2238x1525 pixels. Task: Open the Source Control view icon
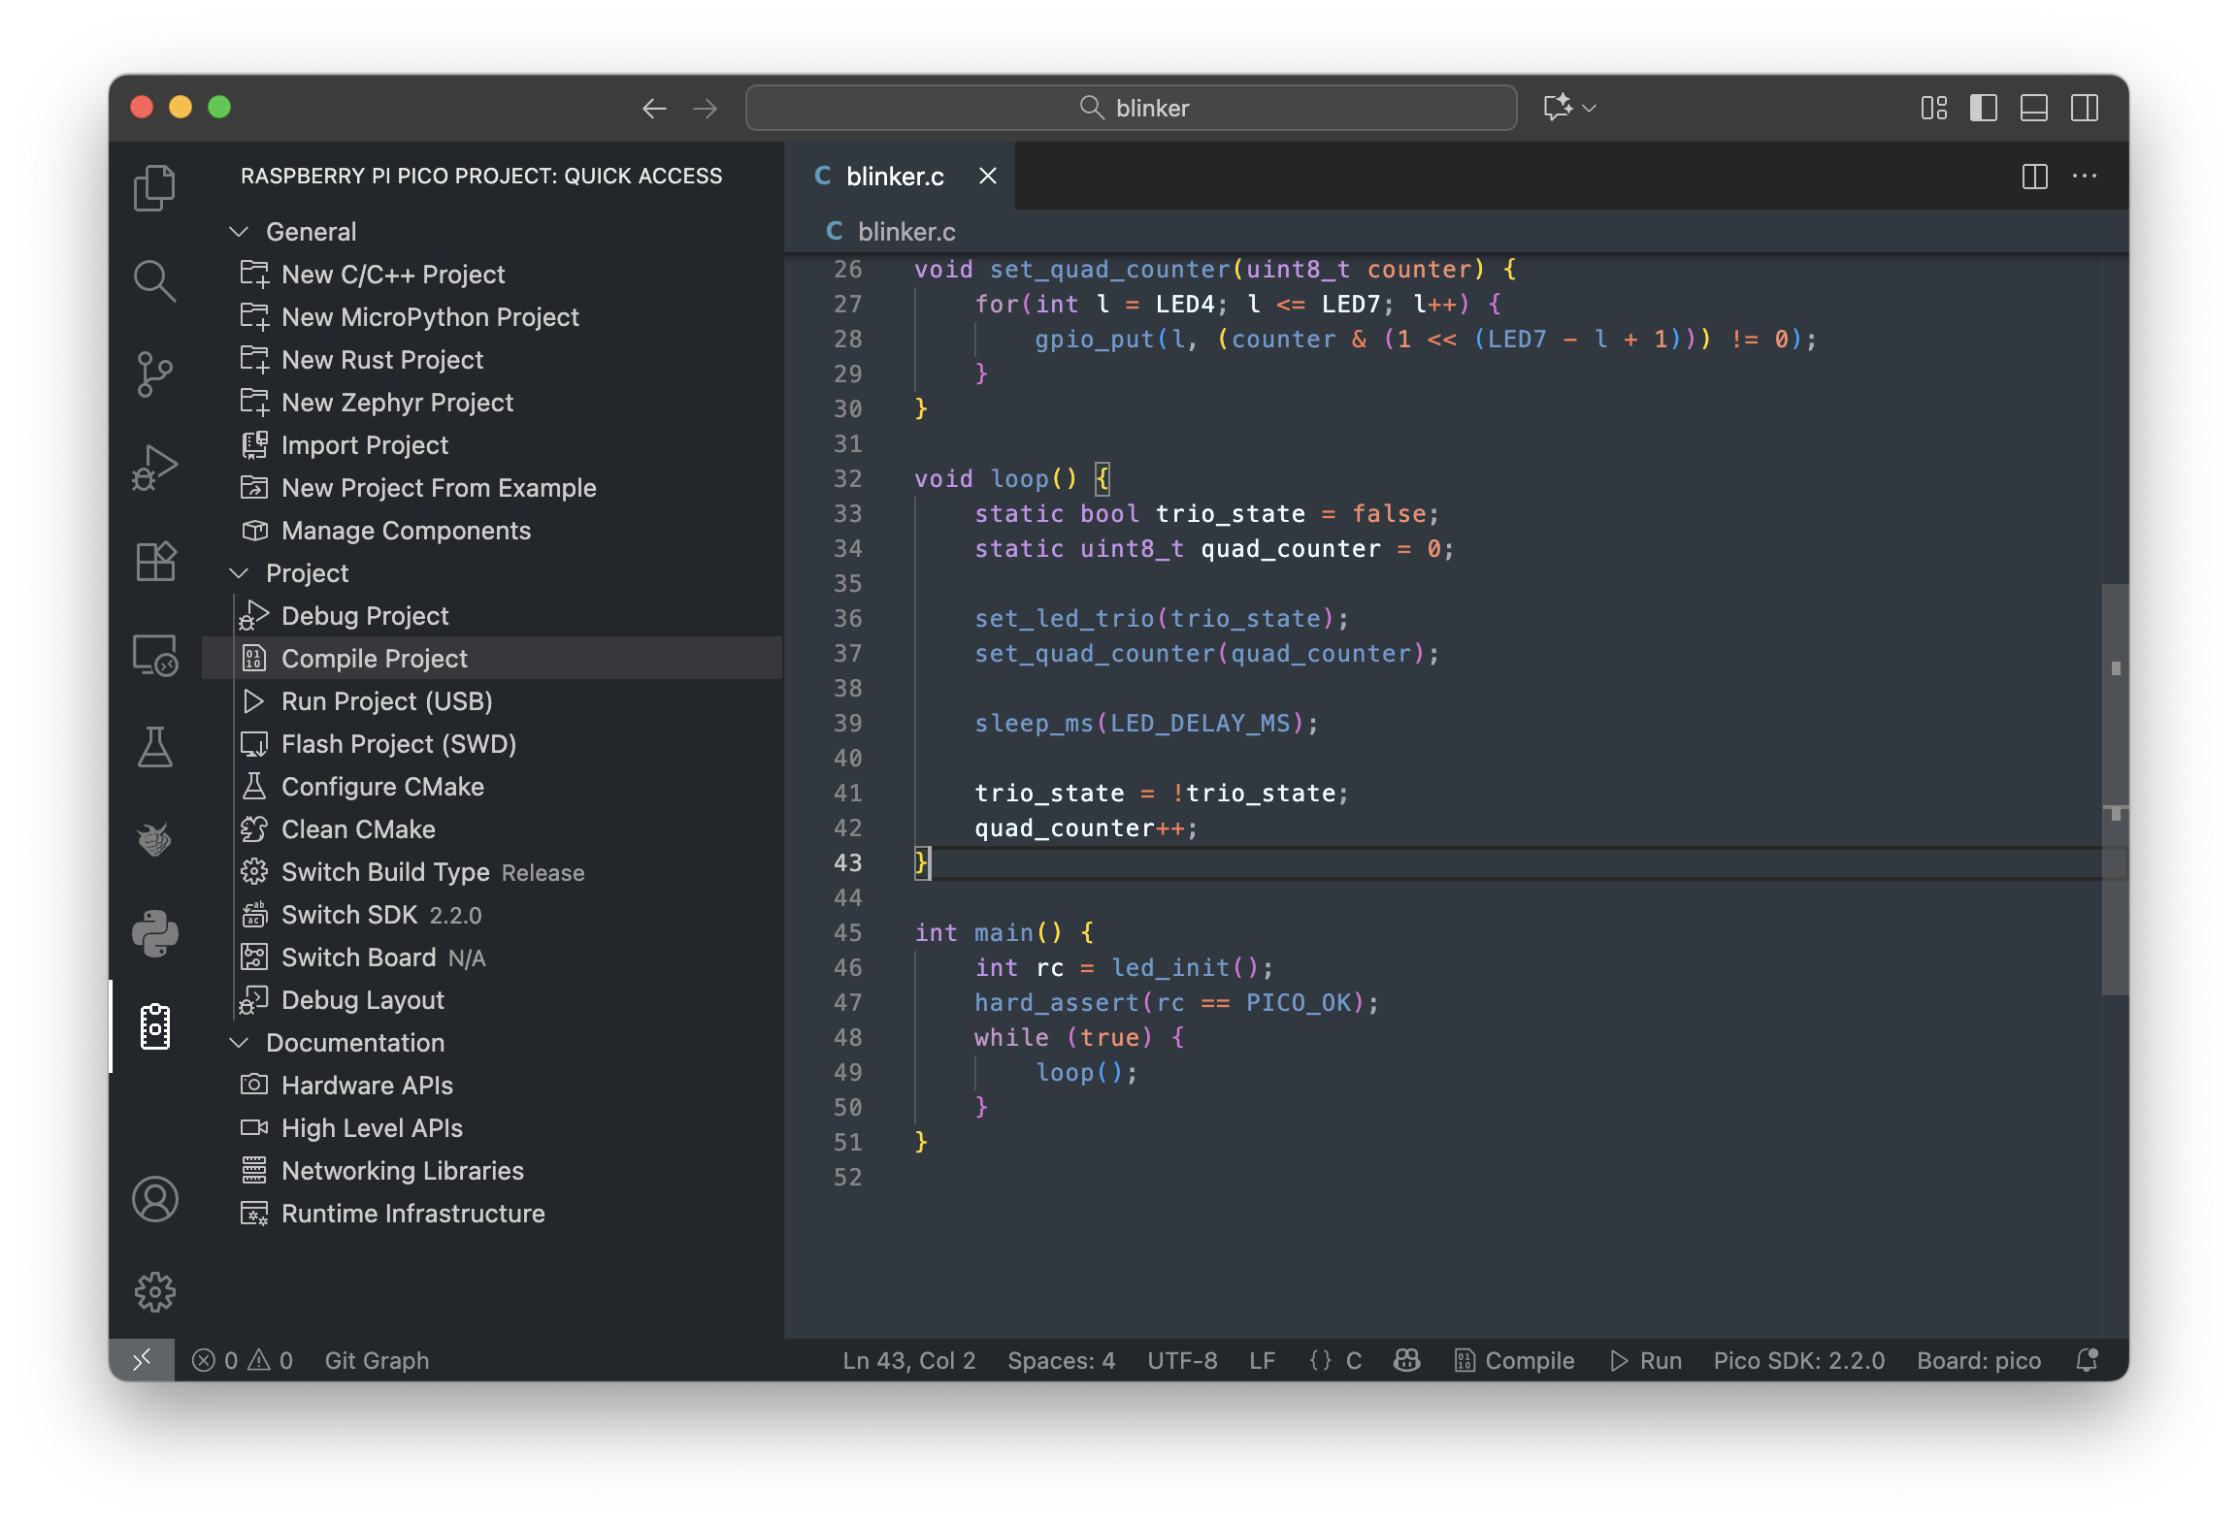pos(154,374)
